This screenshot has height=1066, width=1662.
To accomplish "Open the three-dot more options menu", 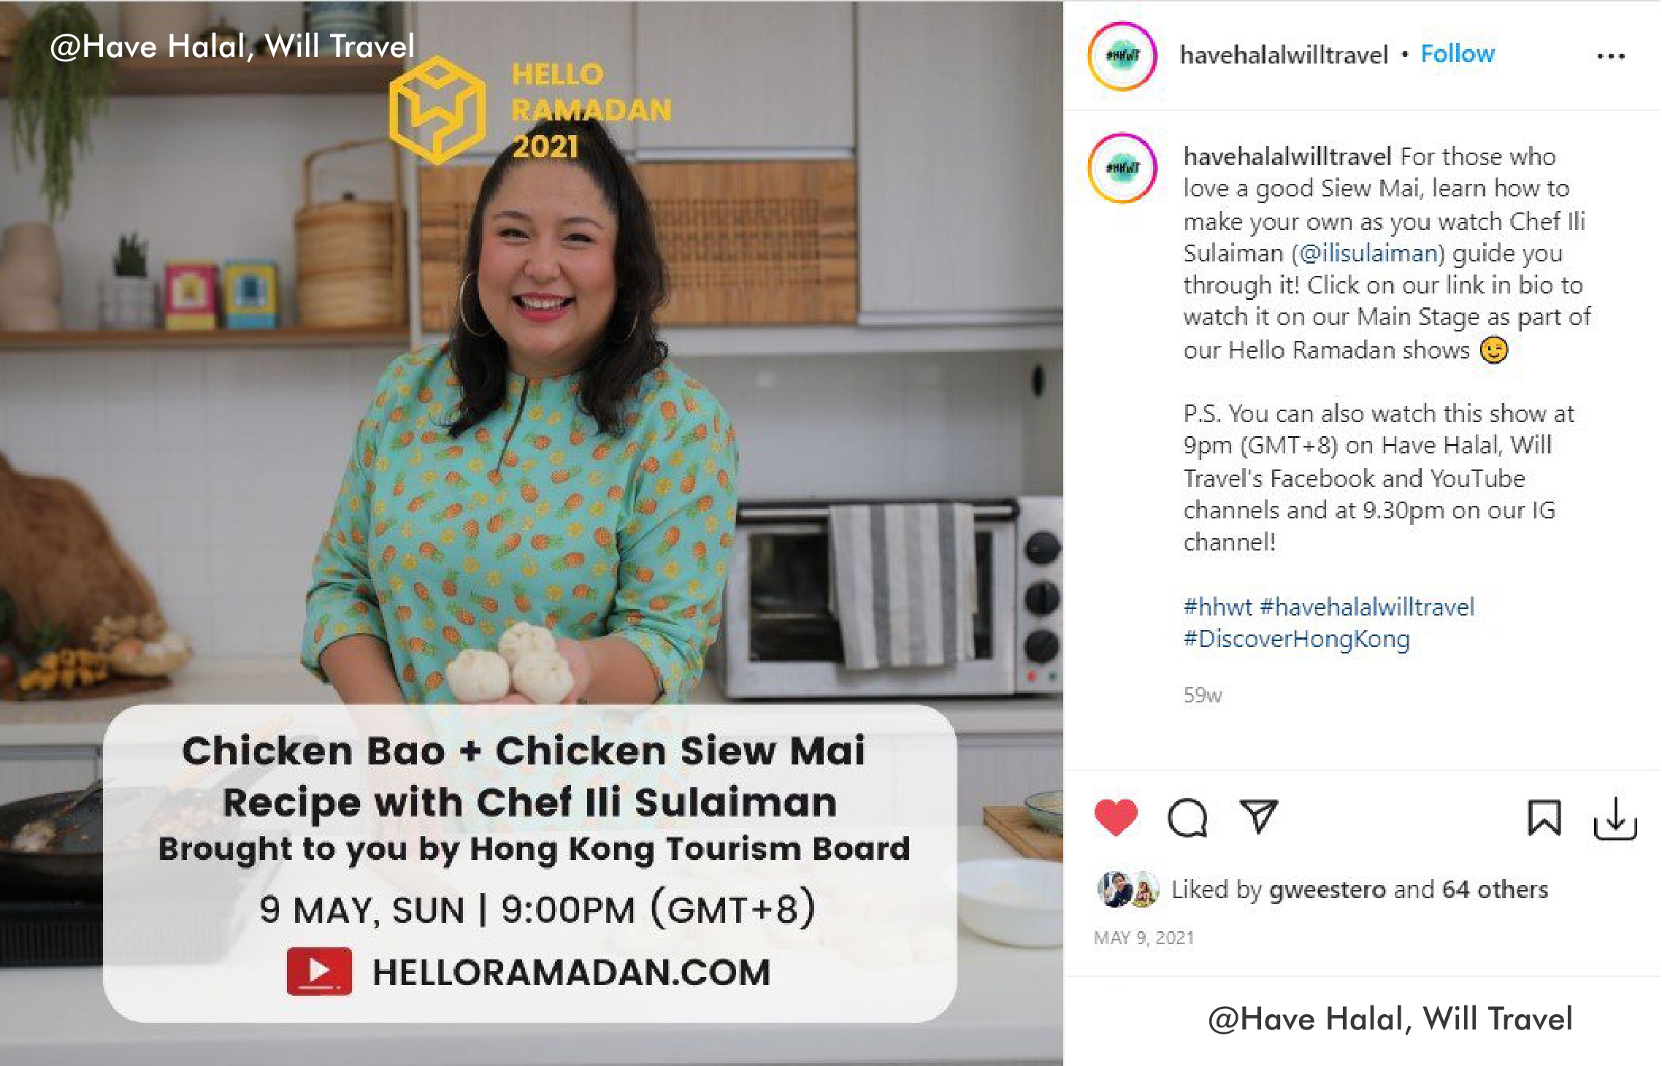I will pos(1610,56).
